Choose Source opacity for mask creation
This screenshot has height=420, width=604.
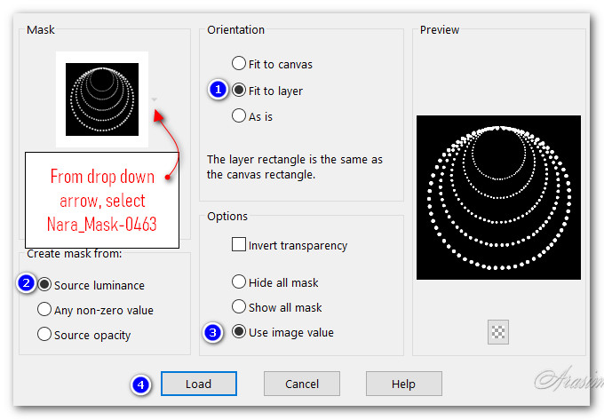click(x=44, y=335)
